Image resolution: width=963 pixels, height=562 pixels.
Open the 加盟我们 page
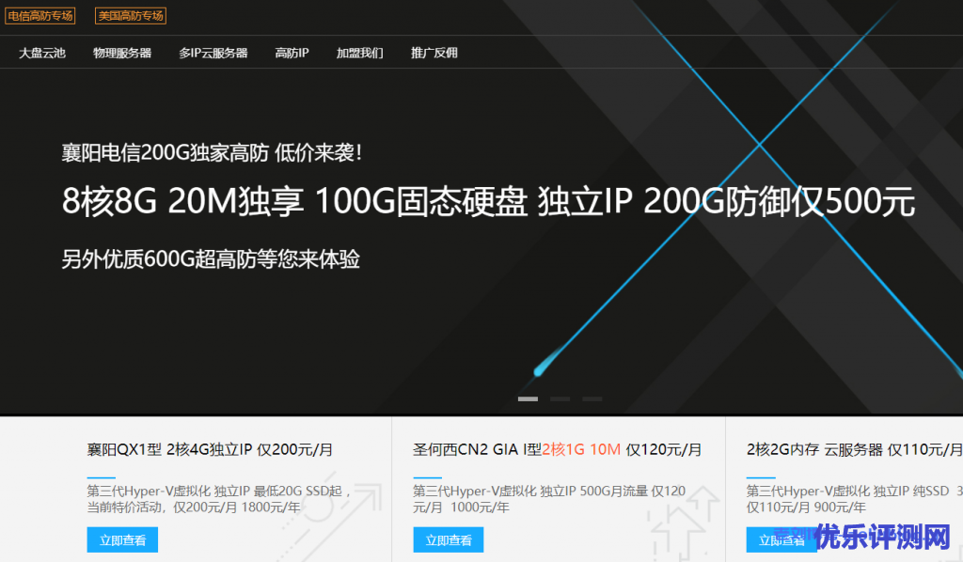point(360,53)
